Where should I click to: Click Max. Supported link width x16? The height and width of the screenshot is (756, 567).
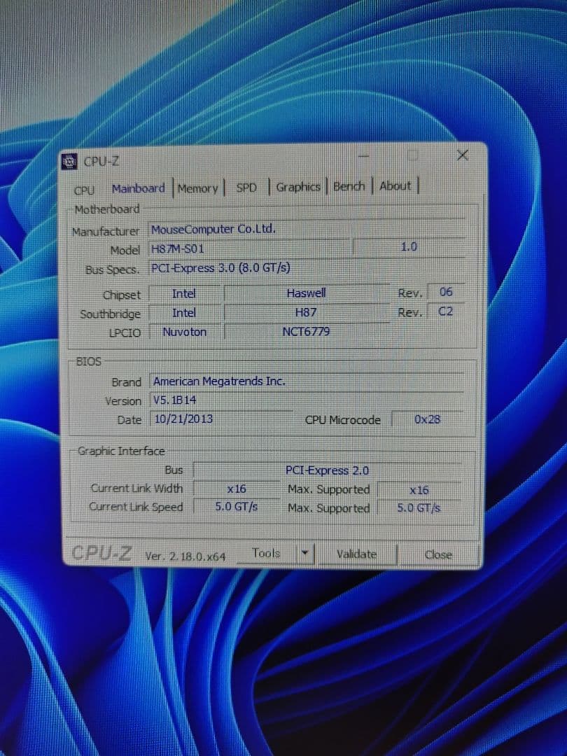pos(419,490)
